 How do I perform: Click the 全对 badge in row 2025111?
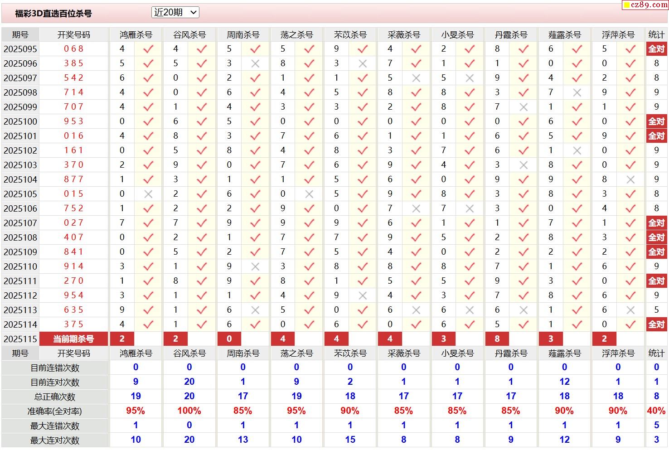tap(656, 281)
